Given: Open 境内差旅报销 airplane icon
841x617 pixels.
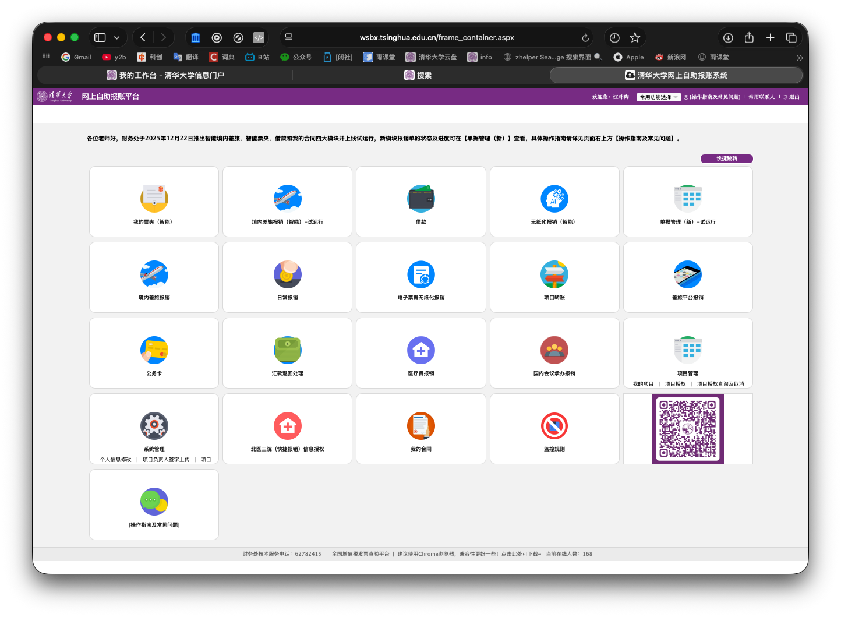Looking at the screenshot, I should [x=154, y=274].
